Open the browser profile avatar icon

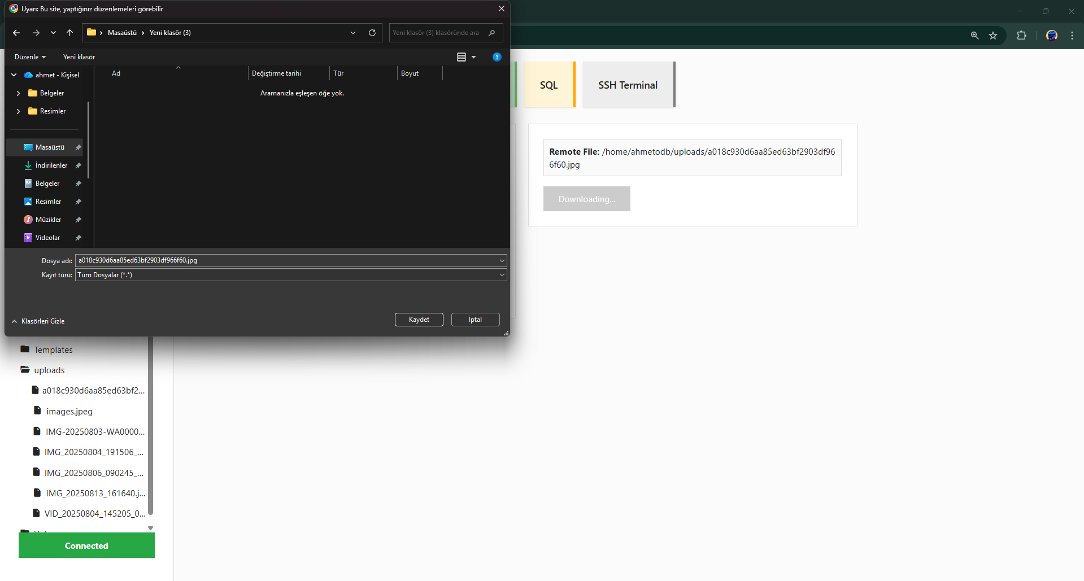tap(1051, 35)
